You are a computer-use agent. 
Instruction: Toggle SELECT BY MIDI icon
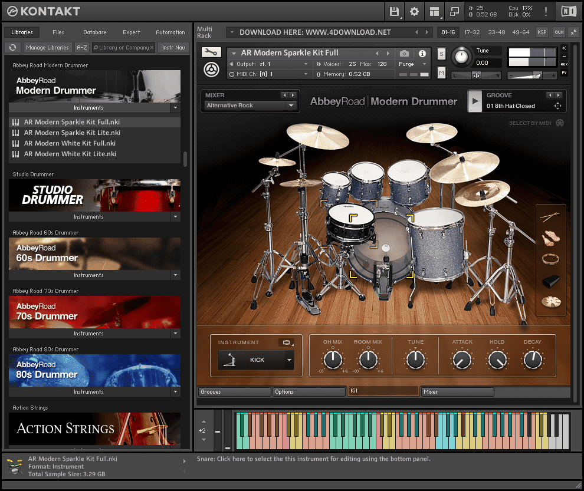tap(560, 123)
